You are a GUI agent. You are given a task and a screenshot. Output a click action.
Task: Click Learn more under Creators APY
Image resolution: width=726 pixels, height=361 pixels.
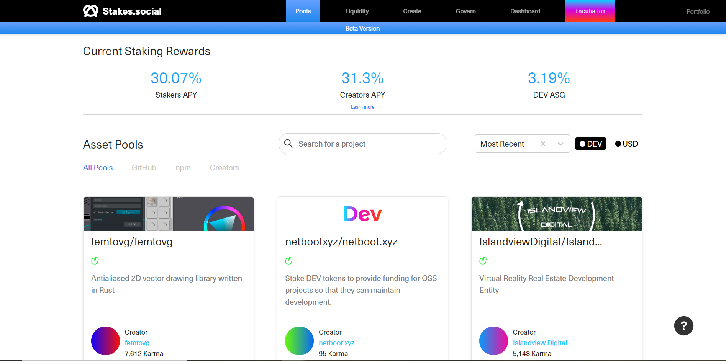pyautogui.click(x=362, y=107)
